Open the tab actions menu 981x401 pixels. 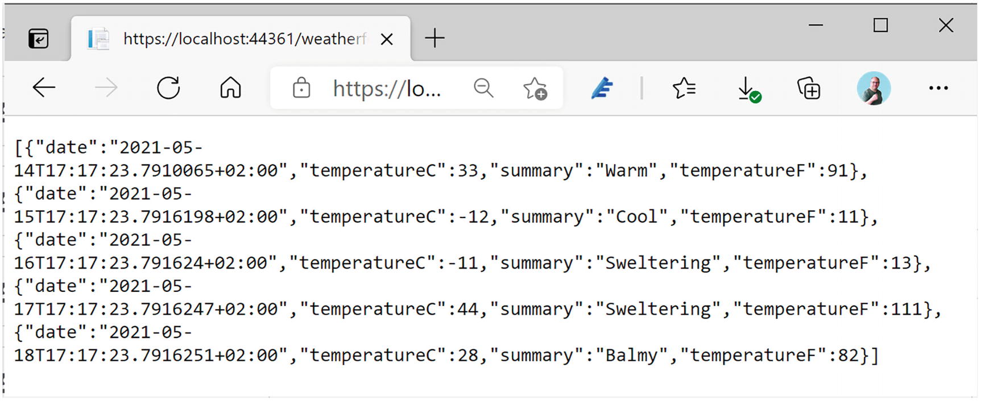coord(38,39)
